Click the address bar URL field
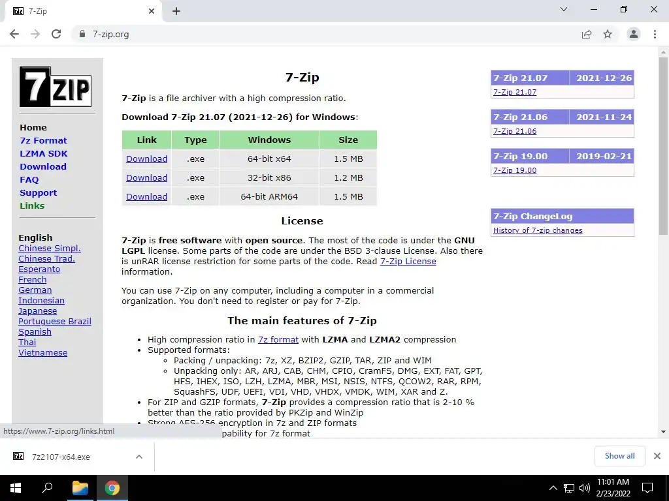Image resolution: width=669 pixels, height=501 pixels. click(x=324, y=34)
